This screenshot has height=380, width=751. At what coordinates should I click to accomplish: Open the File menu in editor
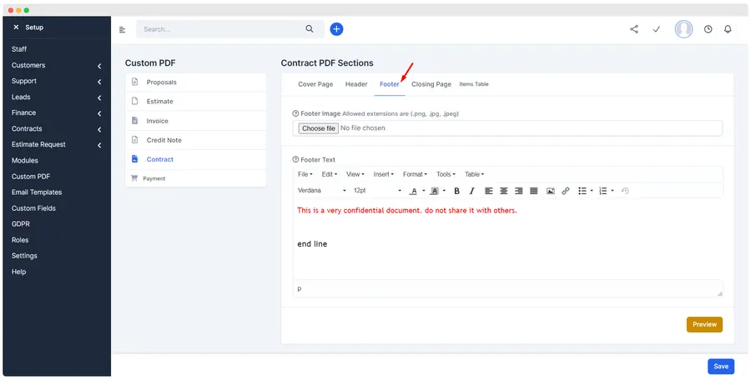pyautogui.click(x=305, y=174)
